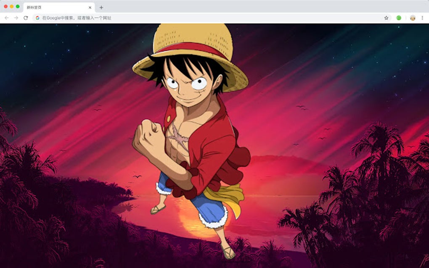Reload the current page
The image size is (429, 268).
pyautogui.click(x=25, y=18)
